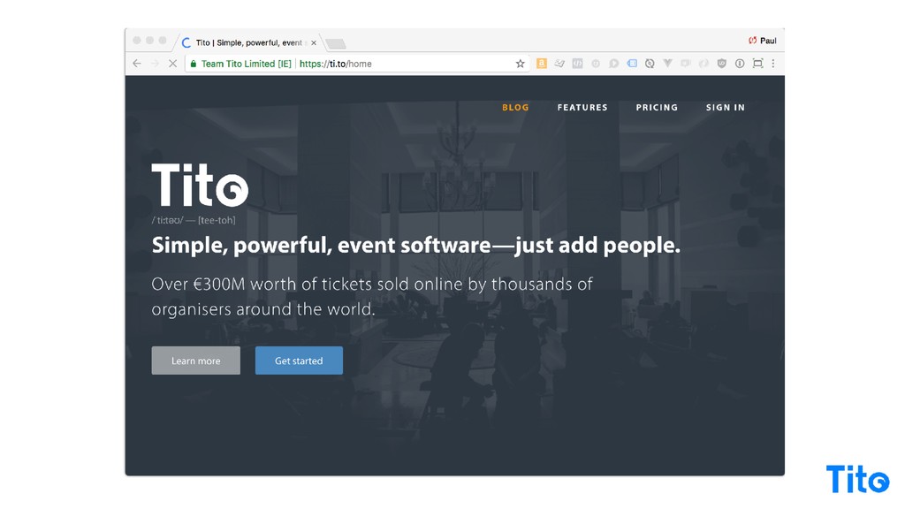Open BLOG in the navigation
This screenshot has height=509, width=905.
(515, 107)
